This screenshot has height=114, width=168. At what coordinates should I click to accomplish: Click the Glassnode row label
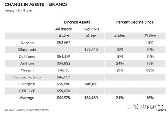[x=27, y=50]
